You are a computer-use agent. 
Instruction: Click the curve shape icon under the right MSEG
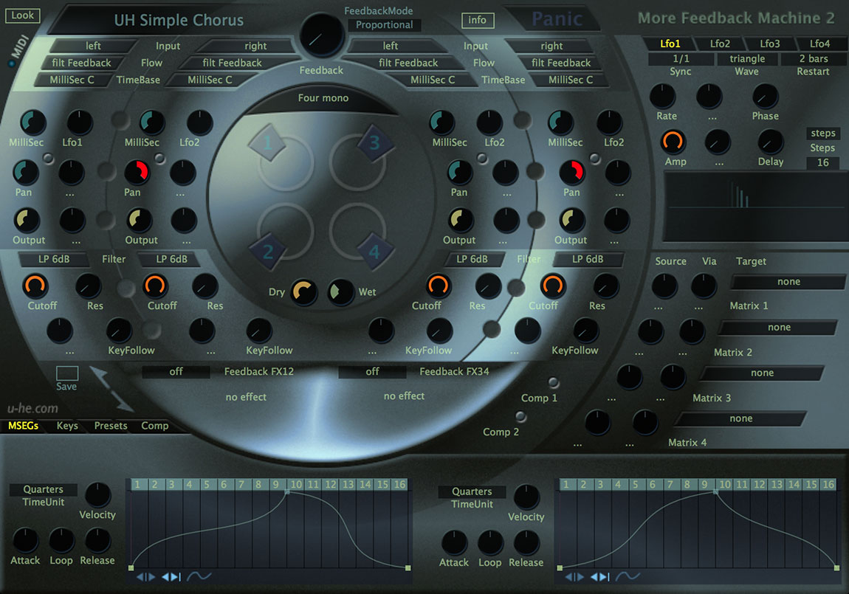(628, 576)
